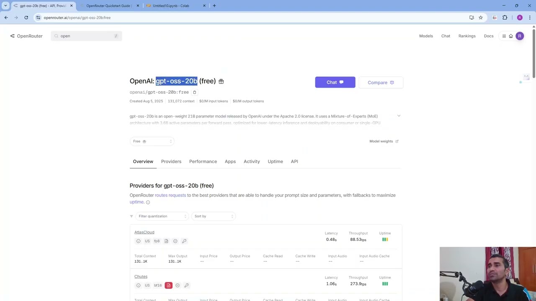Open the API tab
Viewport: 536px width, 301px height.
pyautogui.click(x=294, y=161)
